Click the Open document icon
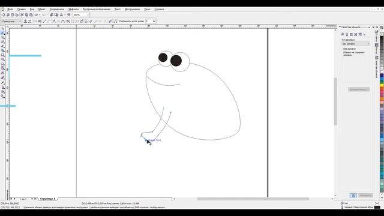The image size is (384, 216). click(8, 15)
